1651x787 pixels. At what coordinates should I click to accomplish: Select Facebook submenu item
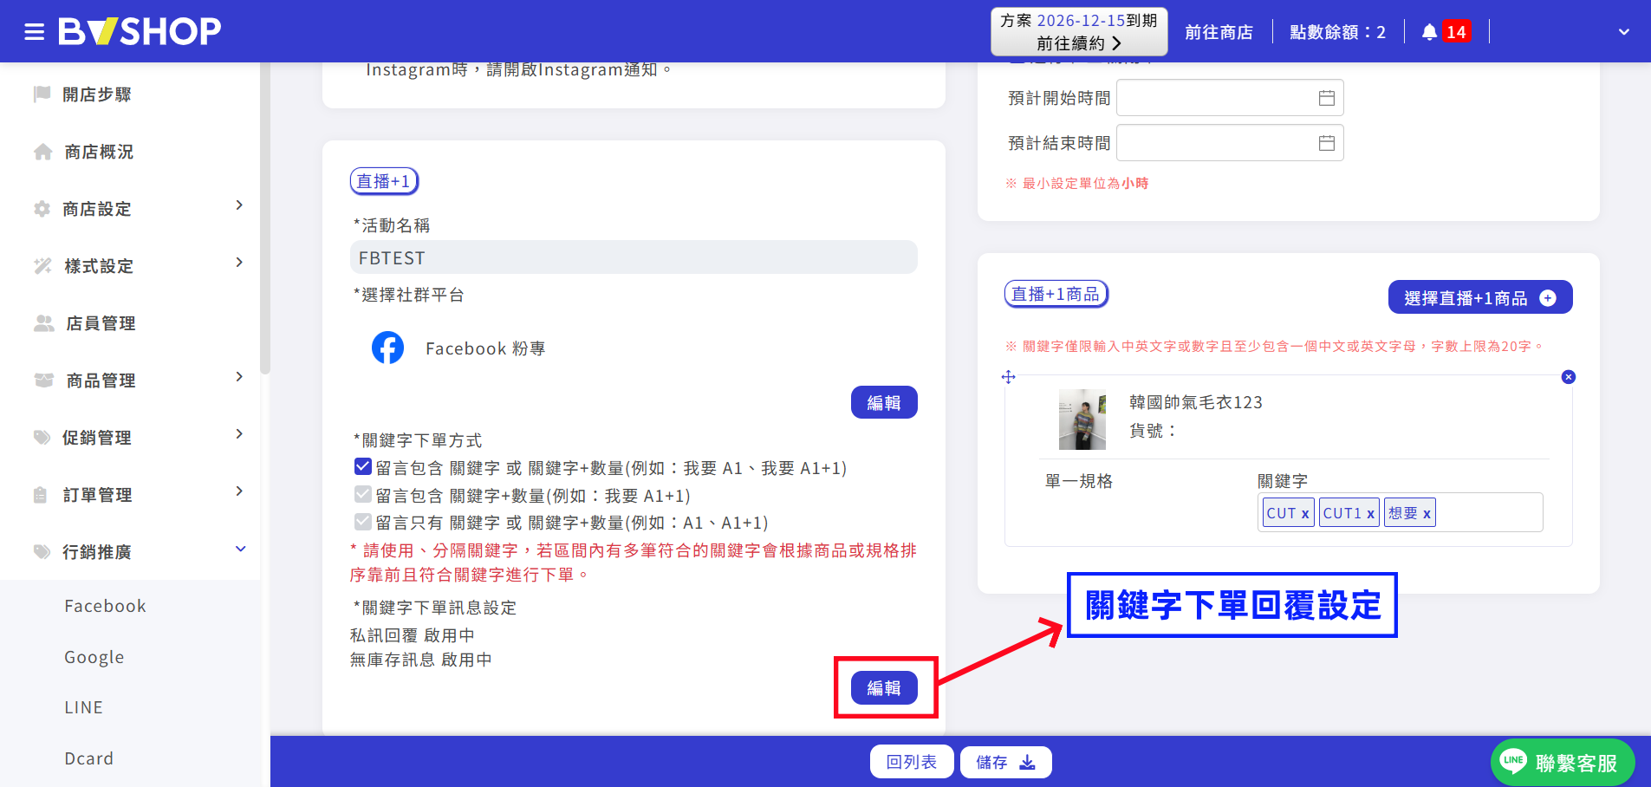[x=105, y=606]
